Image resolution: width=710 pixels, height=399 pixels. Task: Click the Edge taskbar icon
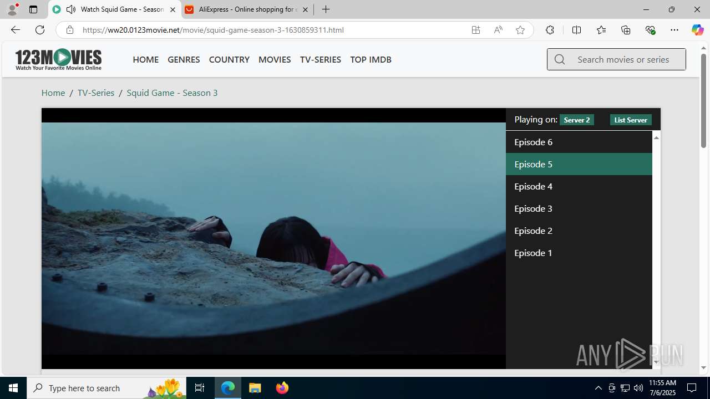228,388
